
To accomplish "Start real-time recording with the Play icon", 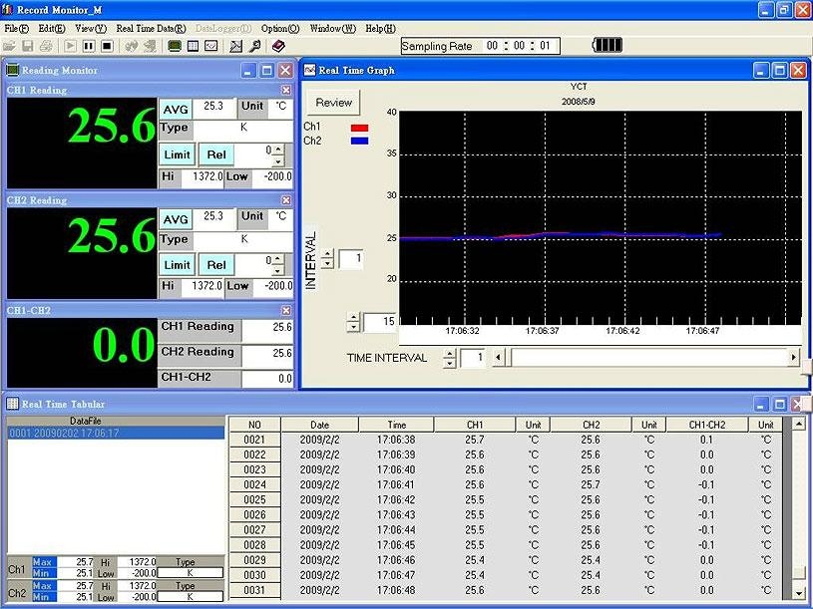I will (70, 45).
